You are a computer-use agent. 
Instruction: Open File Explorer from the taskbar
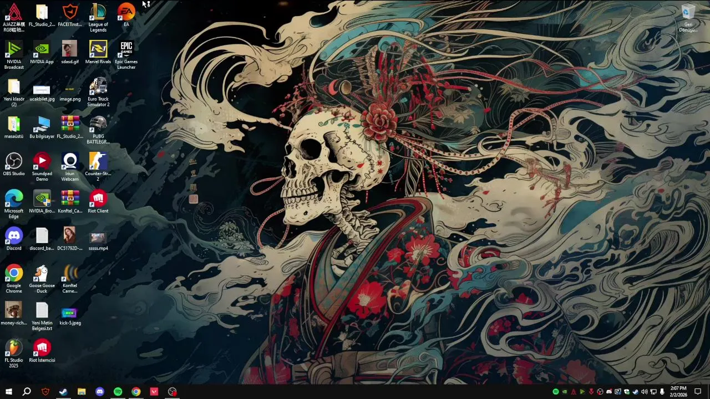[82, 392]
